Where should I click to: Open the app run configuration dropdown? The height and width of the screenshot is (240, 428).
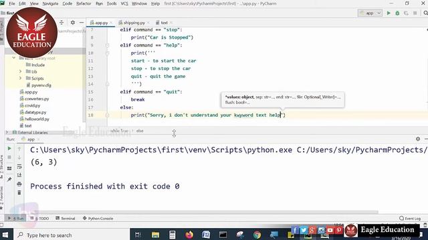pyautogui.click(x=370, y=13)
